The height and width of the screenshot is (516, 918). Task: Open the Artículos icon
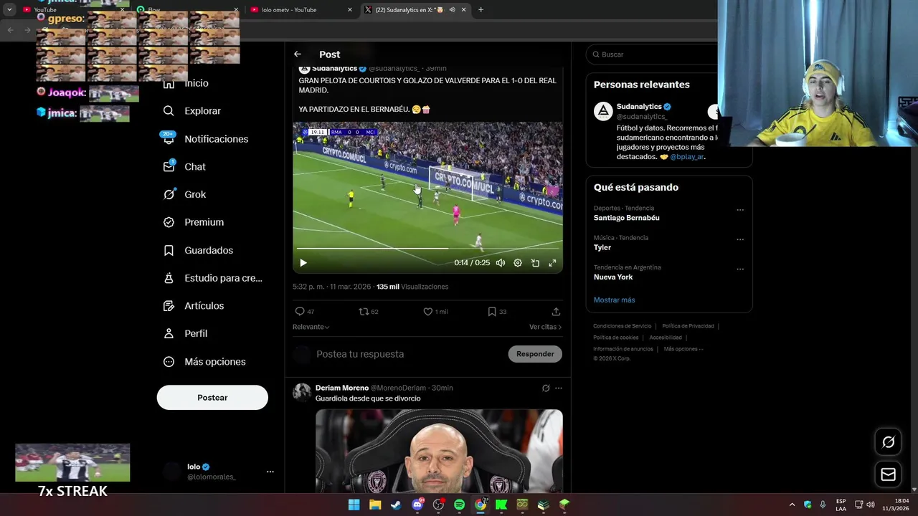point(169,306)
